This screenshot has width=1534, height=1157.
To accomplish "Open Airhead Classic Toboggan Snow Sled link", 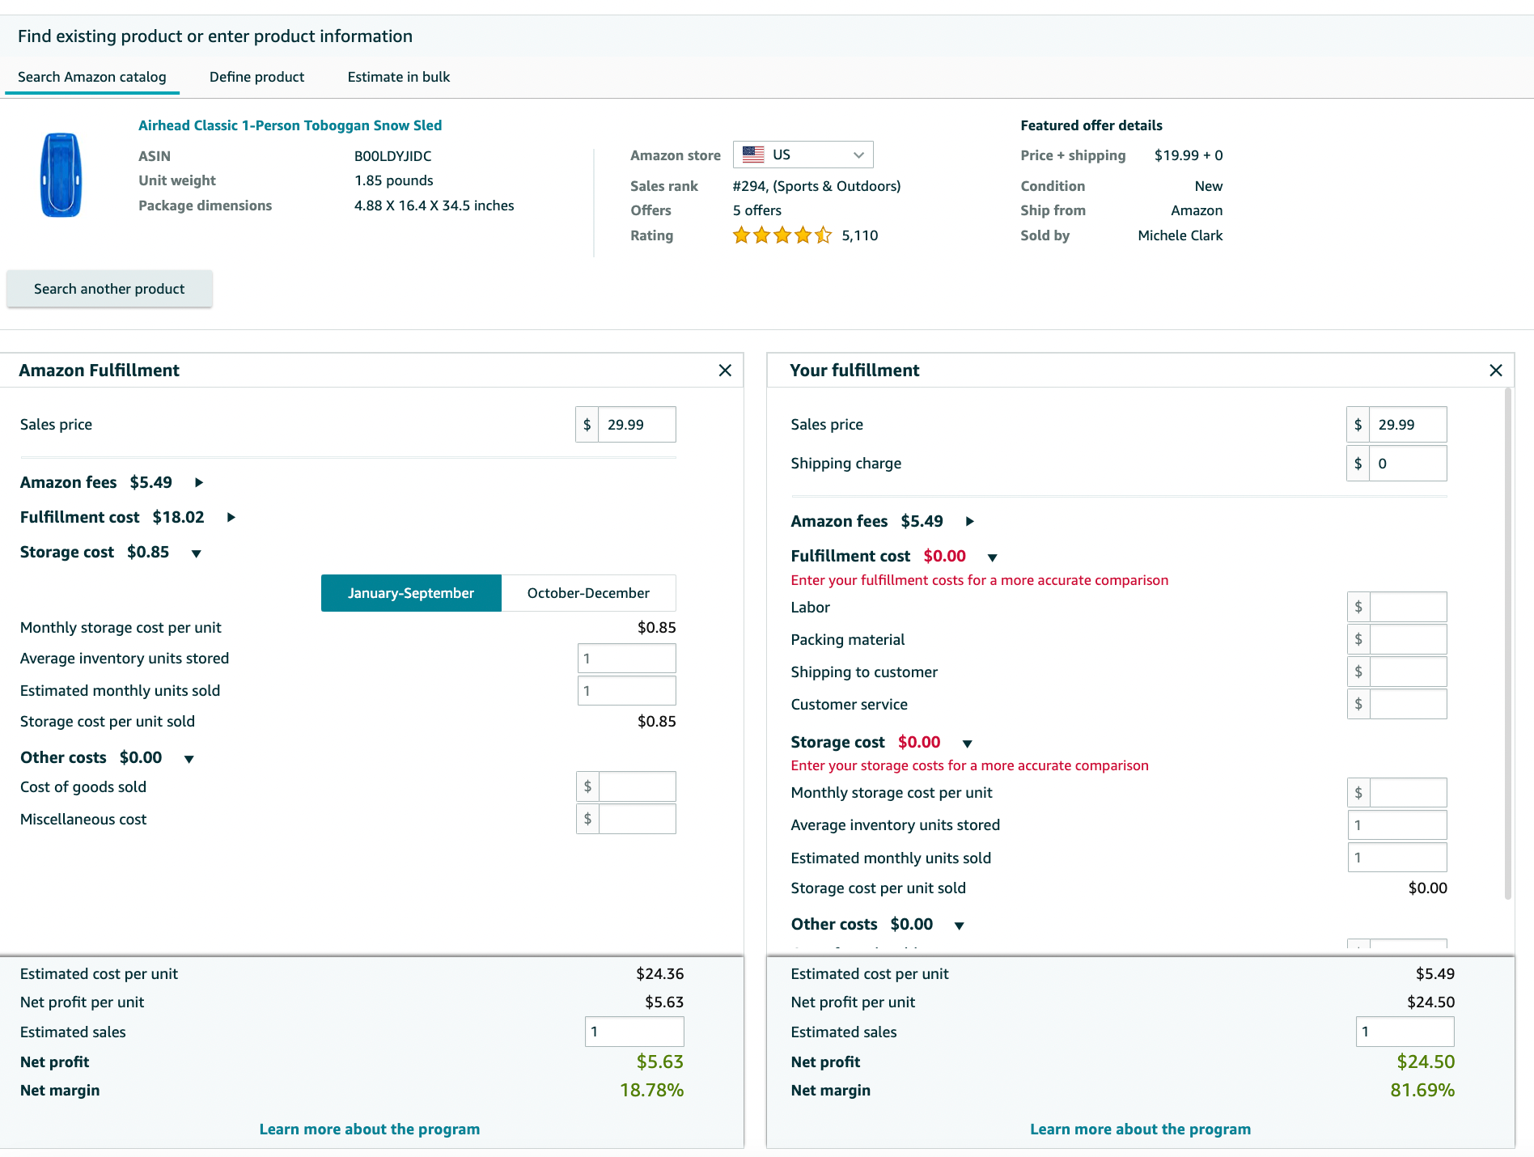I will [290, 125].
